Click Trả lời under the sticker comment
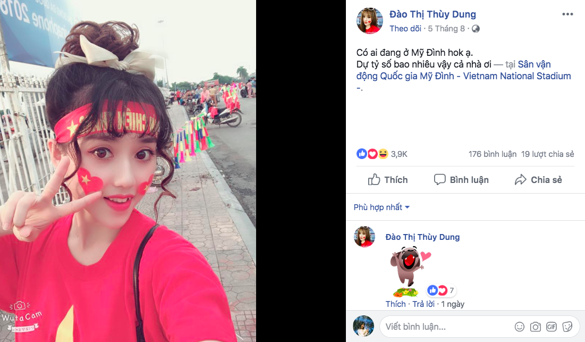Viewport: 585px width, 342px height. (x=423, y=304)
